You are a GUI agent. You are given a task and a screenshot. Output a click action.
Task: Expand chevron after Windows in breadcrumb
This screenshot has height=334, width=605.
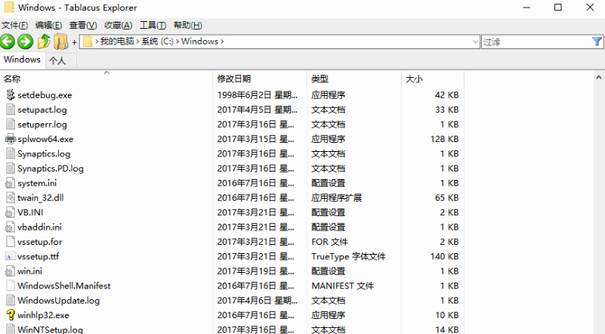(222, 42)
